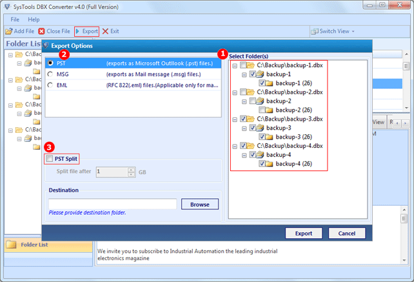The width and height of the screenshot is (414, 282).
Task: Uncheck the backup-3 mailbox checkbox
Action: click(252, 128)
